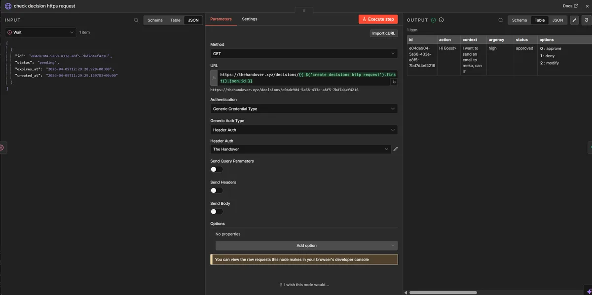592x295 pixels.
Task: Click the pencil icon next to Header Auth
Action: coord(395,148)
